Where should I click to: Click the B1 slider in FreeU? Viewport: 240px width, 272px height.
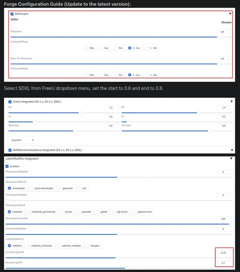coord(45,113)
